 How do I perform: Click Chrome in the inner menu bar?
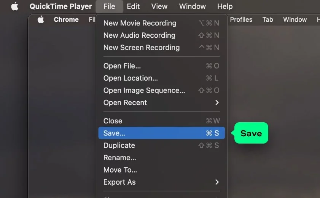(x=66, y=19)
